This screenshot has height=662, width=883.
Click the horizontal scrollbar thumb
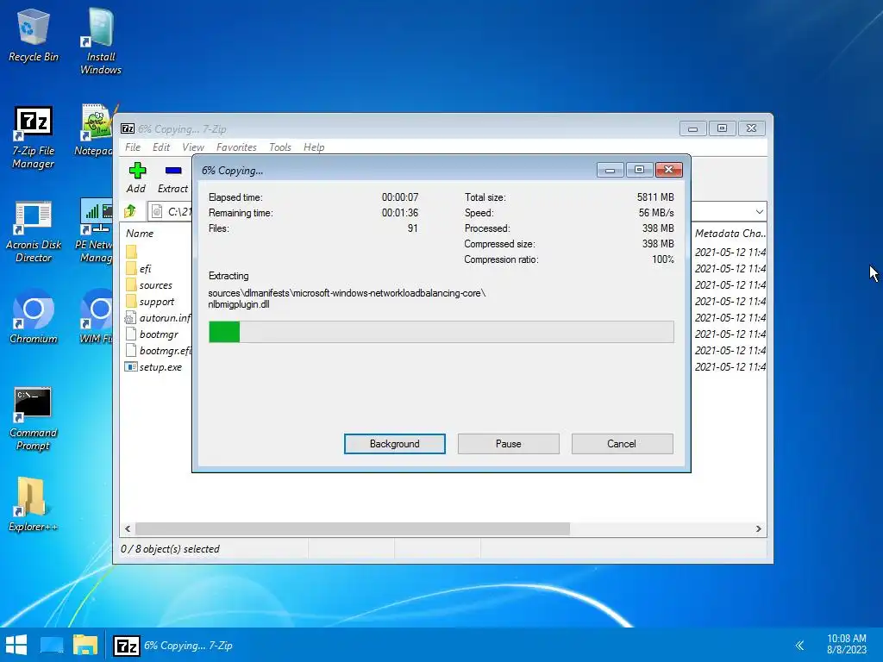click(353, 528)
